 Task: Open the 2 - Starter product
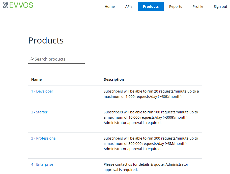(x=39, y=112)
